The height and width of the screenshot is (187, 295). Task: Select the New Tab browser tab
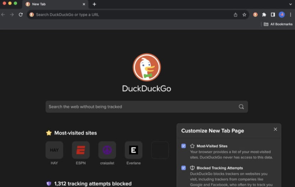55,4
